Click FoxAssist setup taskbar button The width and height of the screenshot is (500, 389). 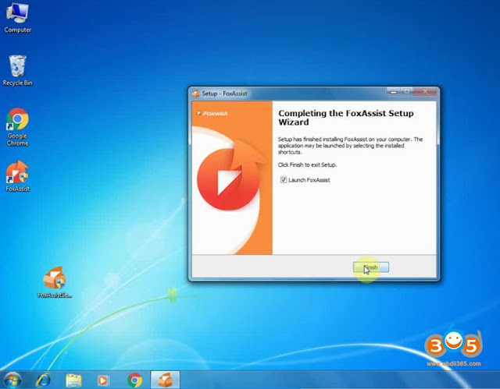click(x=165, y=380)
